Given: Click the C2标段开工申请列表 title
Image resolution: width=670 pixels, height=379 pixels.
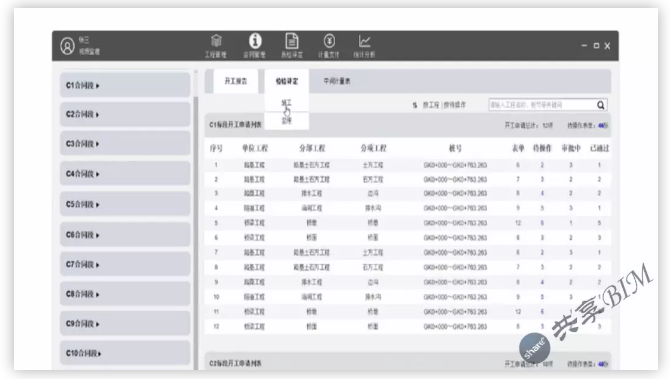Looking at the screenshot, I should pyautogui.click(x=235, y=363).
